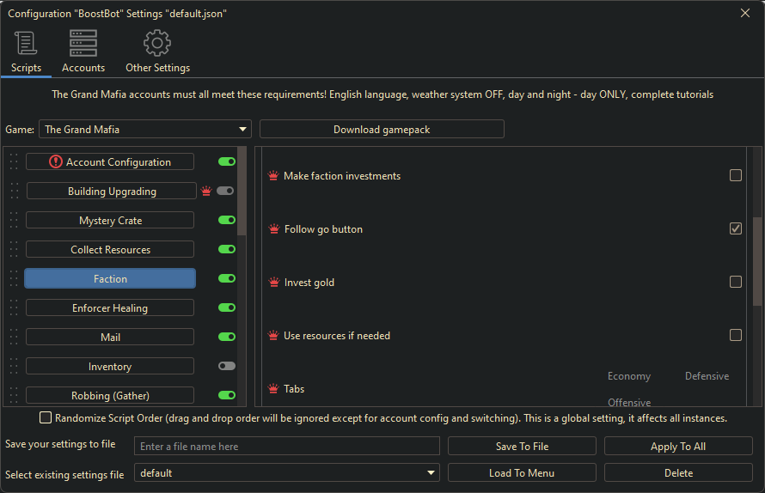Open Other Settings gear icon
The image size is (765, 493).
[x=157, y=43]
